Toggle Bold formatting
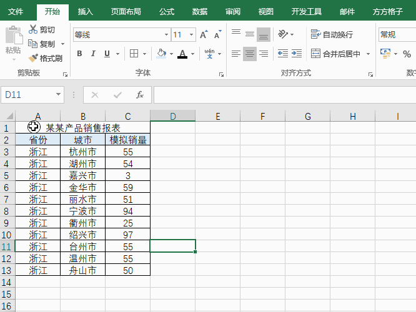 point(79,54)
